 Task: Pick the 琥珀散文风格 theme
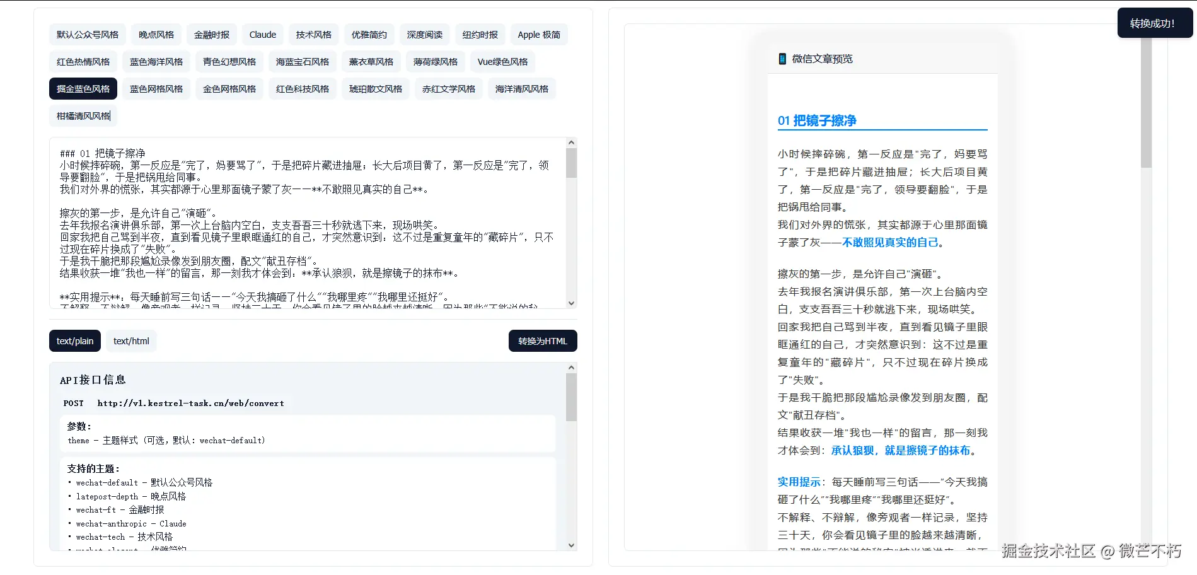coord(376,89)
